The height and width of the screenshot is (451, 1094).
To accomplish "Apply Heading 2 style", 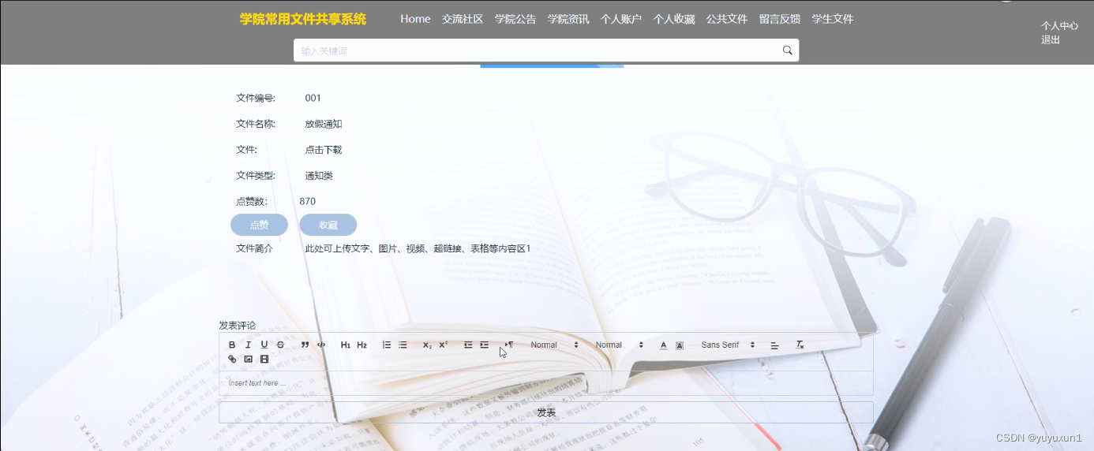I will point(362,345).
